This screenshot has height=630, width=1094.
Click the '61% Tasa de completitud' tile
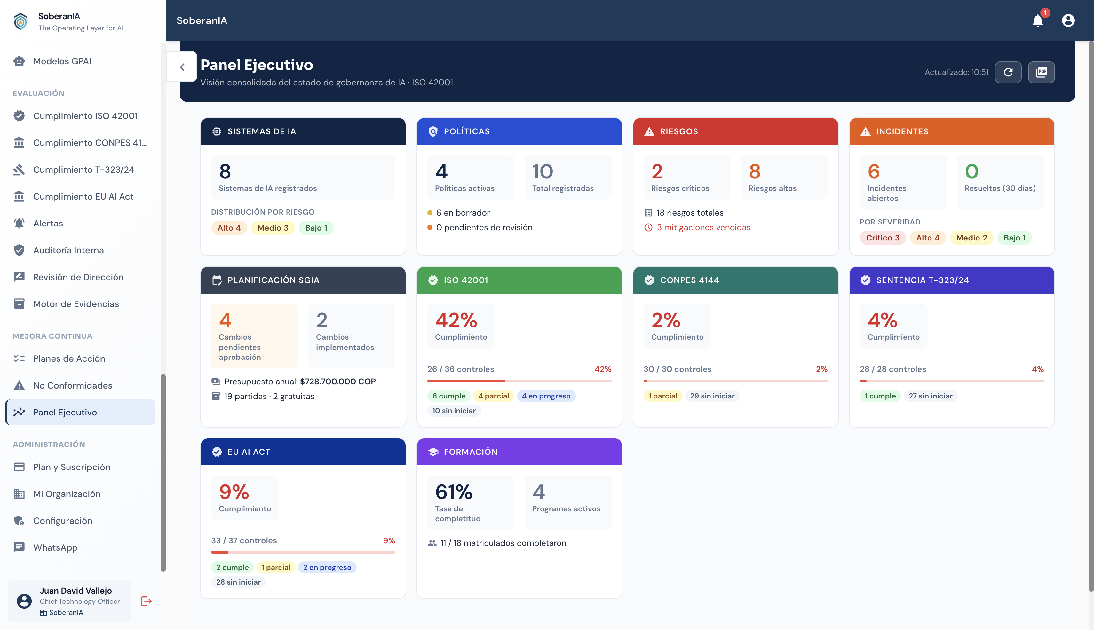[471, 502]
